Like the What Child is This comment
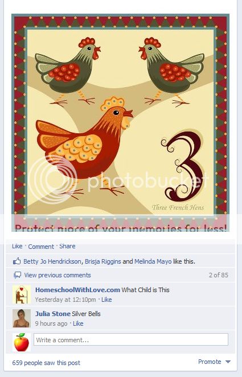The width and height of the screenshot is (242, 377). 106,300
